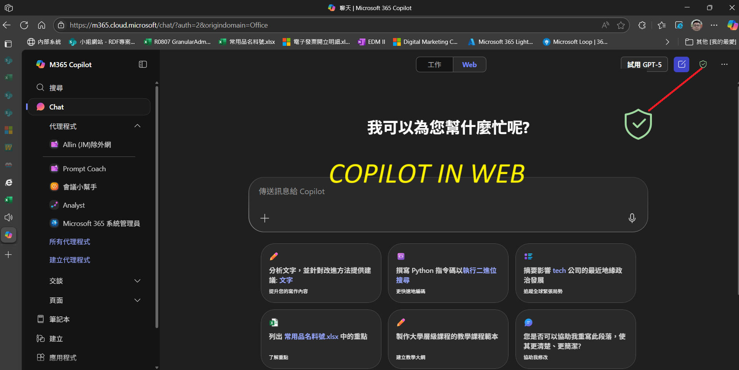Click the green shield protection icon
Viewport: 739px width, 370px height.
click(x=703, y=64)
